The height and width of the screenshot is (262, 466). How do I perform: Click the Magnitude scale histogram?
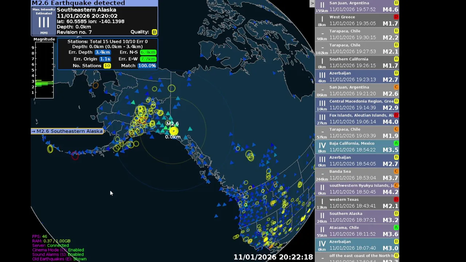click(44, 70)
